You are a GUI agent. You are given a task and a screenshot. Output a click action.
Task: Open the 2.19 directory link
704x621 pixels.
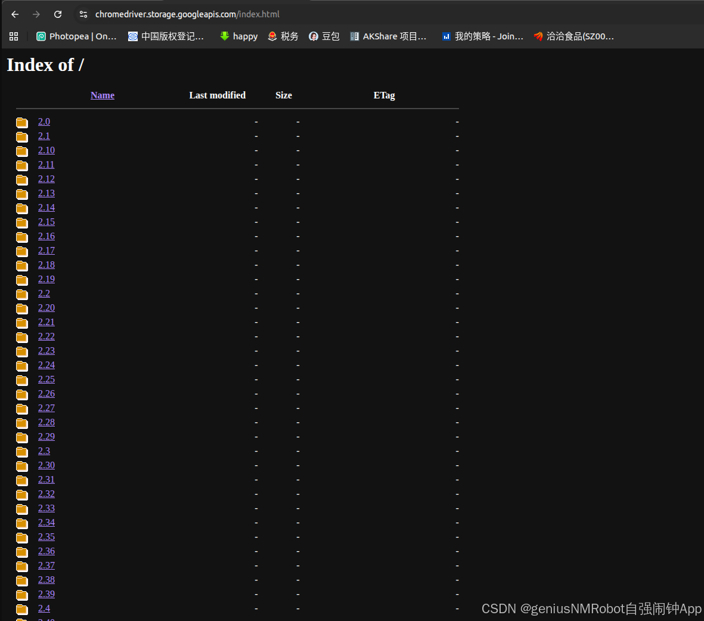coord(46,279)
